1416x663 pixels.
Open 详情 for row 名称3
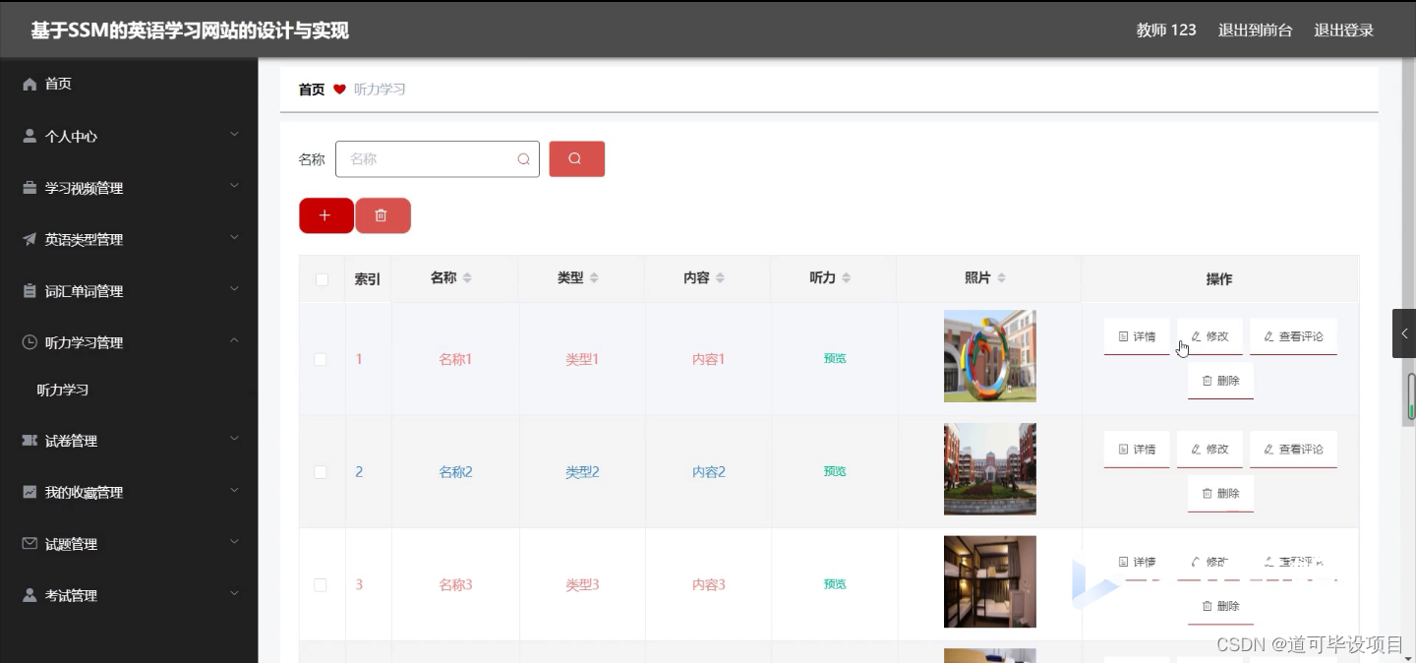point(1137,562)
